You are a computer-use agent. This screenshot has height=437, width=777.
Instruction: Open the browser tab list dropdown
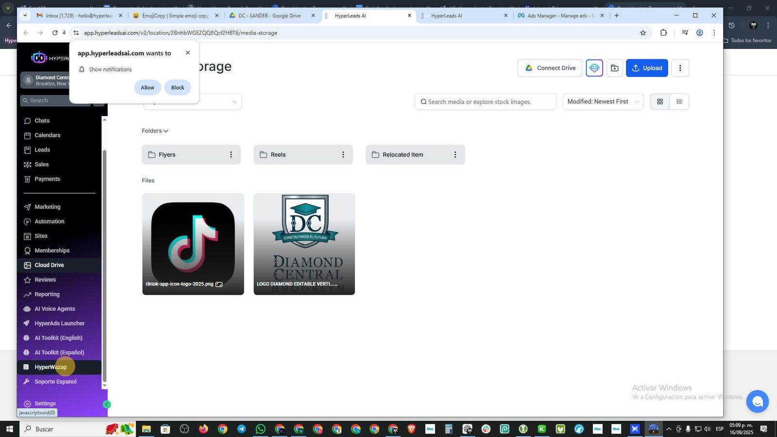click(25, 16)
